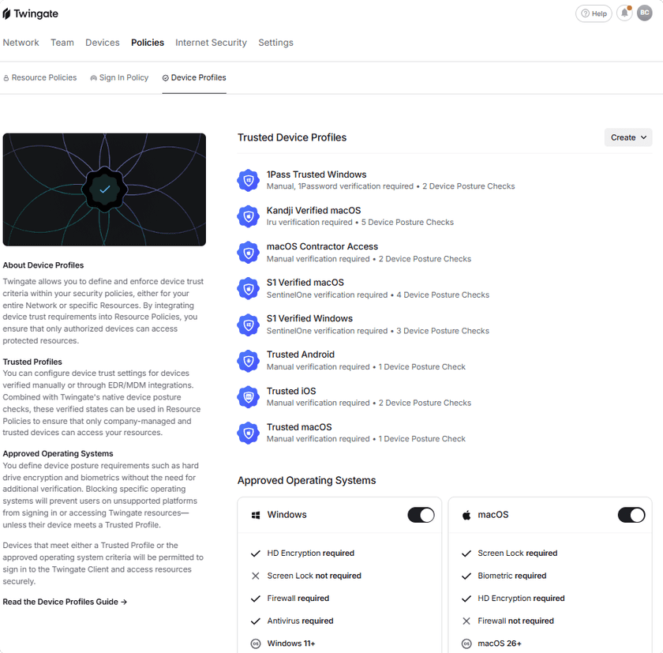Viewport: 663px width, 653px height.
Task: Open the S1 Verified Windows profile
Action: (x=444, y=325)
